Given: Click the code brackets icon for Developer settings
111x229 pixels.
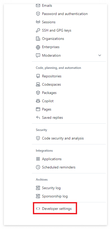Looking at the screenshot, I should (x=38, y=209).
